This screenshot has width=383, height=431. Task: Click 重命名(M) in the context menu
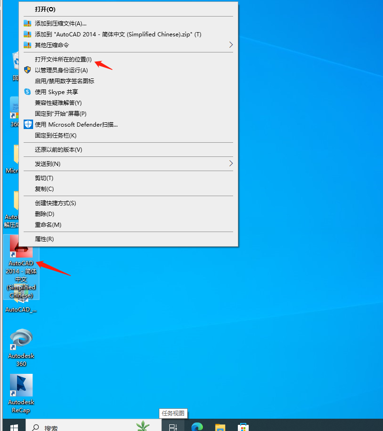click(x=48, y=225)
